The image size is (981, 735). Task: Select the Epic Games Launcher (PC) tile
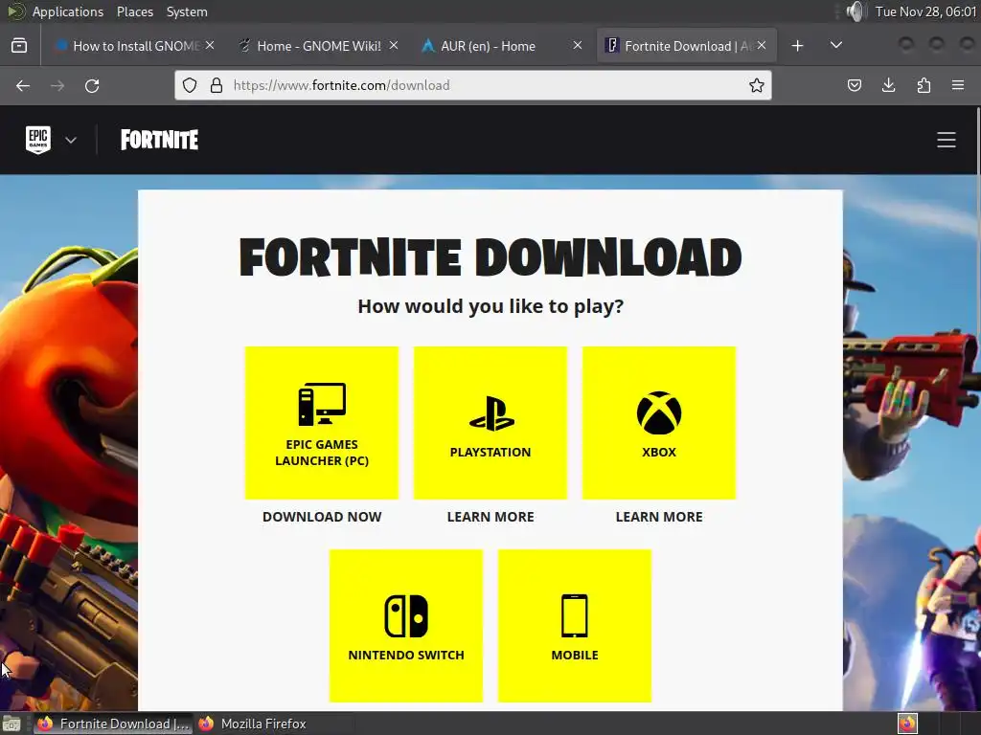click(322, 422)
